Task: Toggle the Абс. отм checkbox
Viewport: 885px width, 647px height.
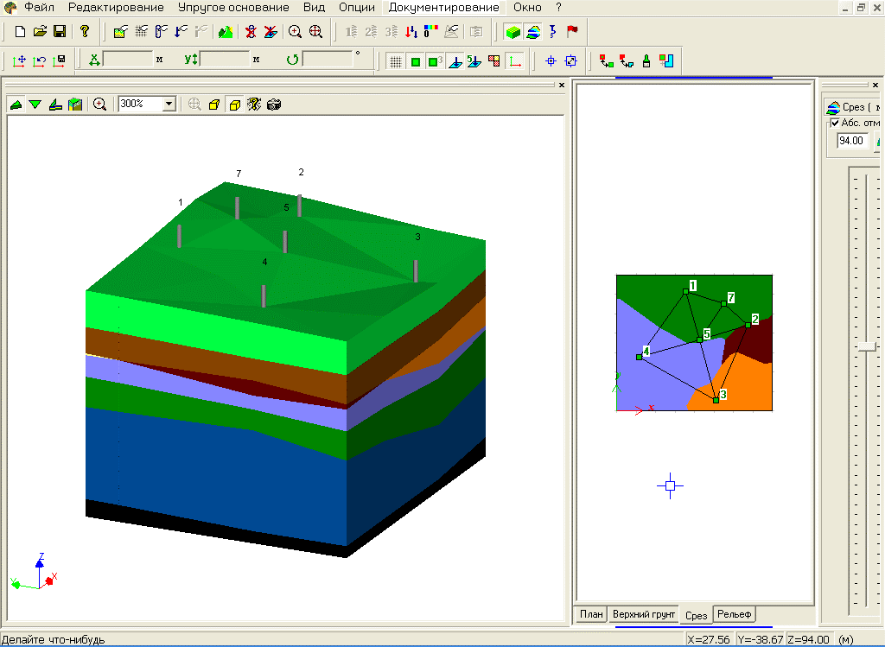Action: click(x=835, y=123)
